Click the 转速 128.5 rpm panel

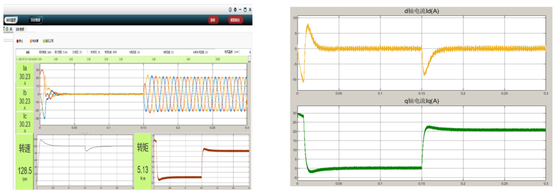coord(25,161)
